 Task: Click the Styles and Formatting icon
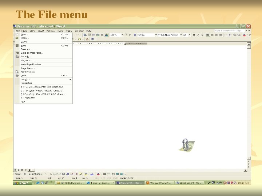click(135, 35)
